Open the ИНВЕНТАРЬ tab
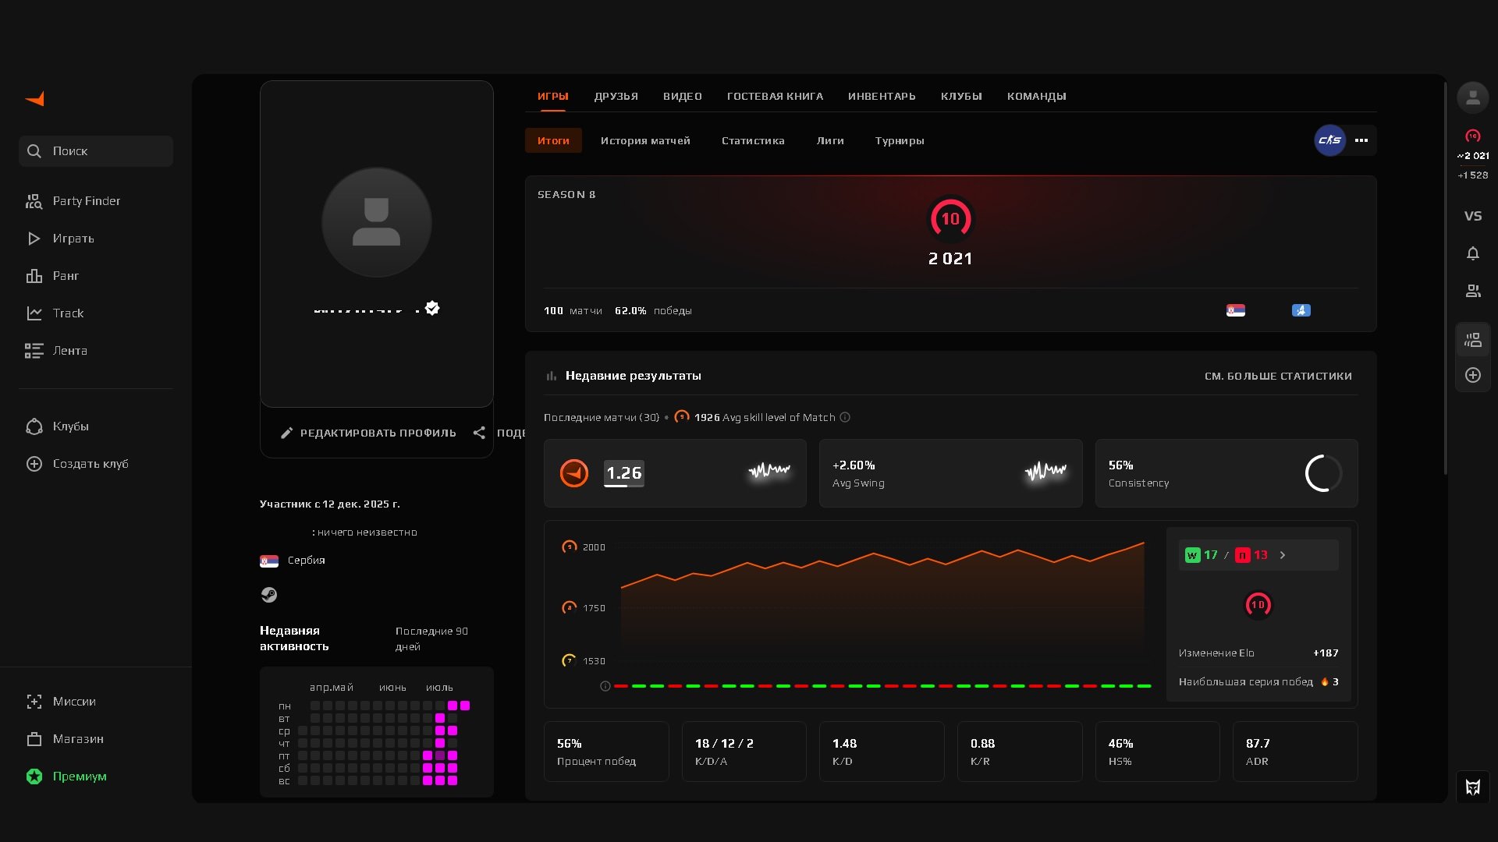 coord(882,97)
